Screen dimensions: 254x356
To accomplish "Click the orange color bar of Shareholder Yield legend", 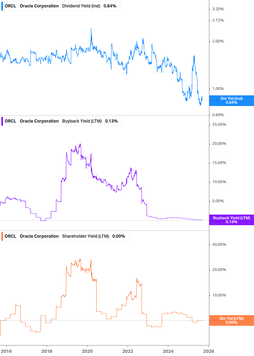I will (x=2, y=236).
